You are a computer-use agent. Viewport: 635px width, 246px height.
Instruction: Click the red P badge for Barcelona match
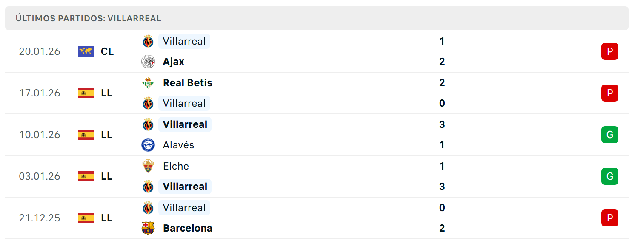(x=609, y=218)
